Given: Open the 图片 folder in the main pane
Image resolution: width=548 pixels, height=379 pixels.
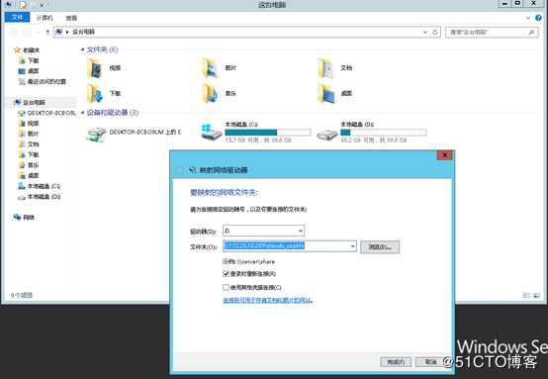Looking at the screenshot, I should click(x=220, y=68).
